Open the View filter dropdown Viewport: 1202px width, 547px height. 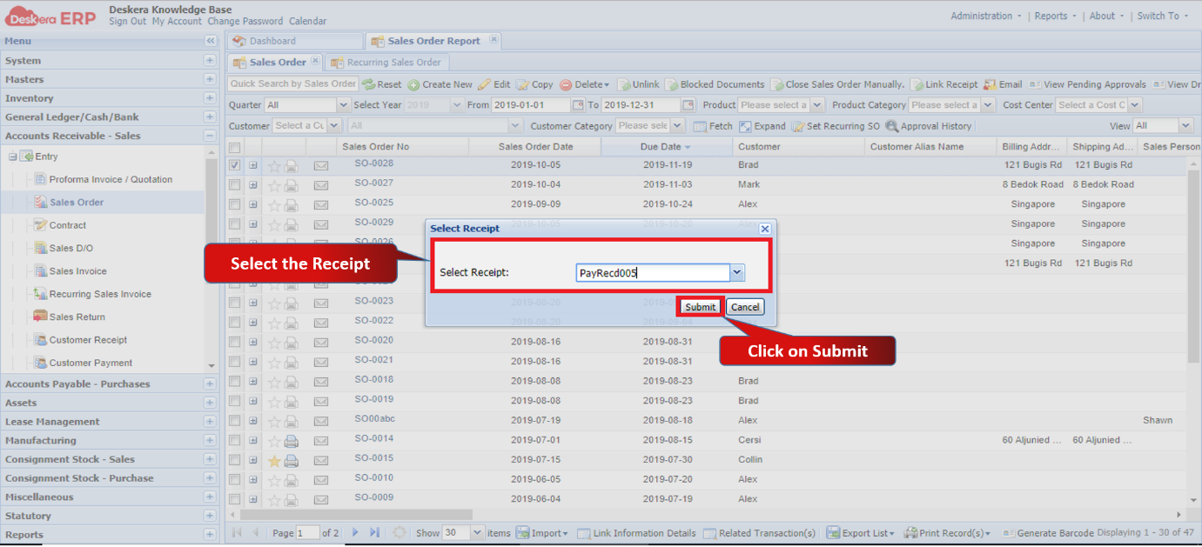pyautogui.click(x=1185, y=126)
